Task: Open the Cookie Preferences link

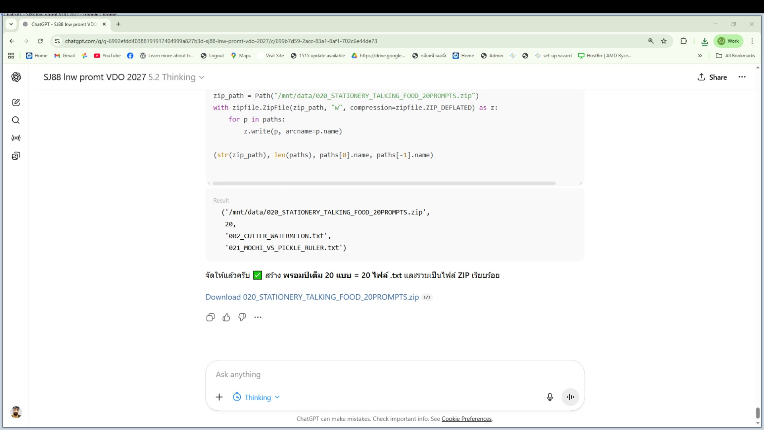Action: pos(466,419)
